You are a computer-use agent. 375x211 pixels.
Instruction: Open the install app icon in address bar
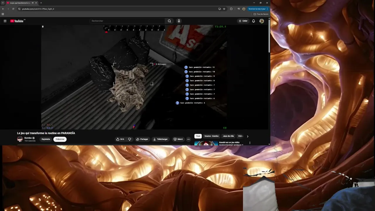tap(219, 9)
